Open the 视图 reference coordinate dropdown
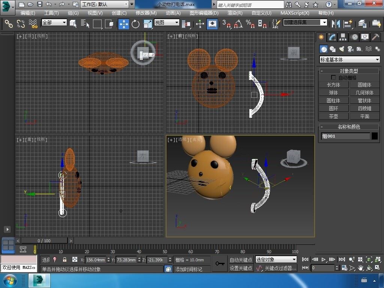 coord(166,22)
